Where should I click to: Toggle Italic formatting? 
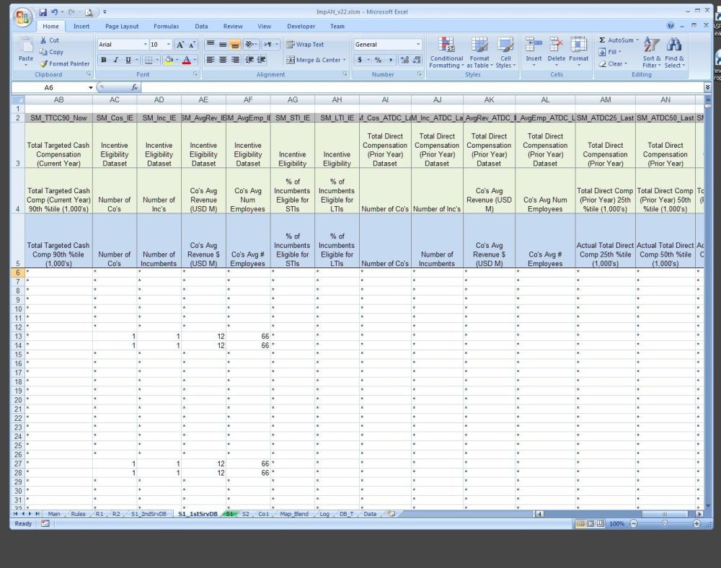click(x=115, y=60)
